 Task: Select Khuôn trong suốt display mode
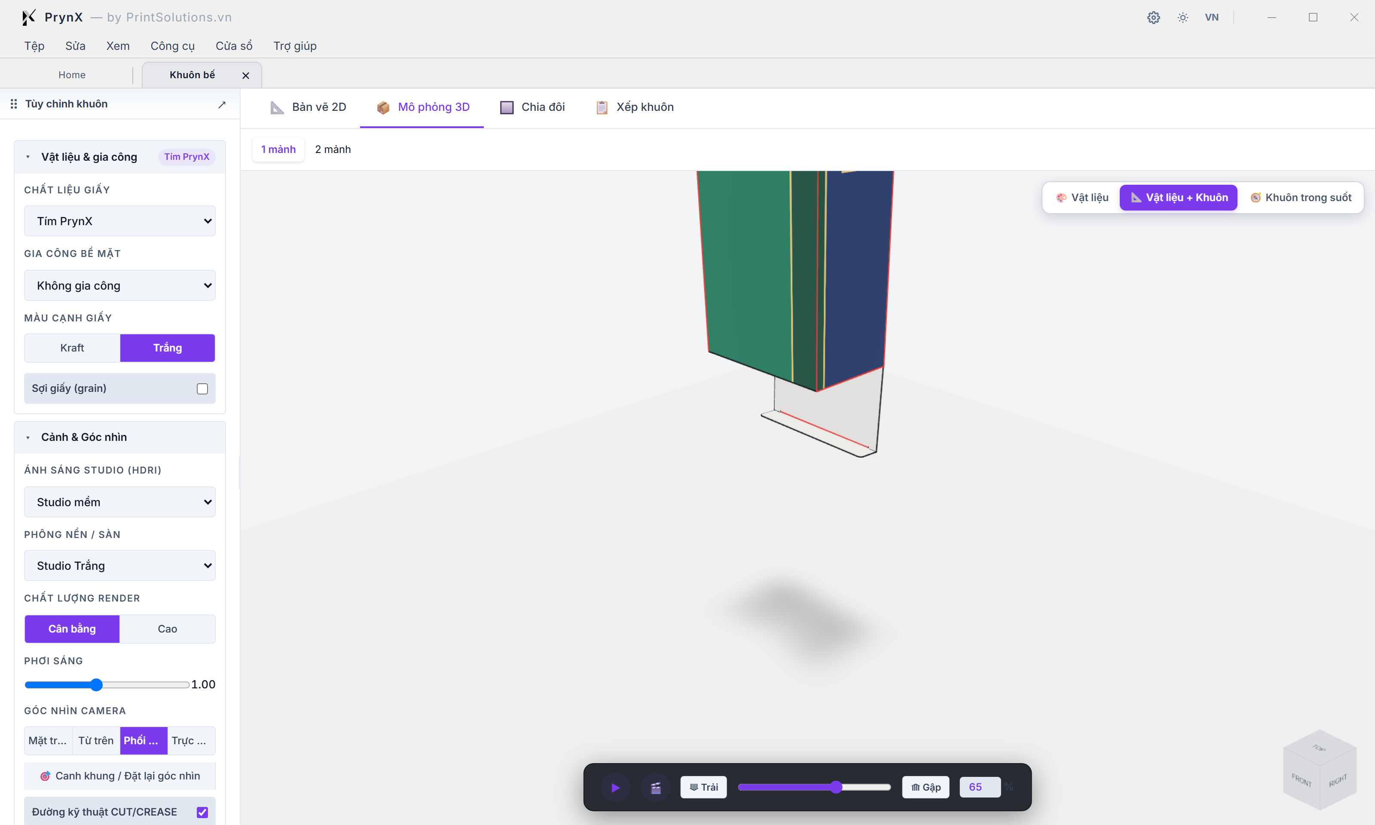1301,198
